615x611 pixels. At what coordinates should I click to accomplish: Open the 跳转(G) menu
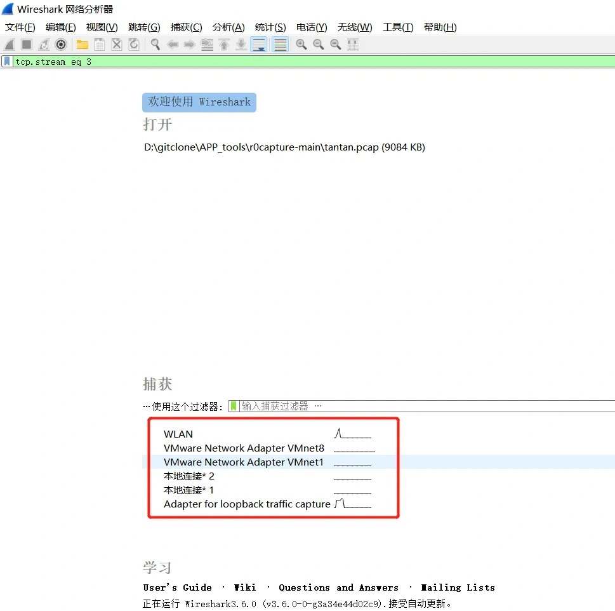click(x=144, y=27)
